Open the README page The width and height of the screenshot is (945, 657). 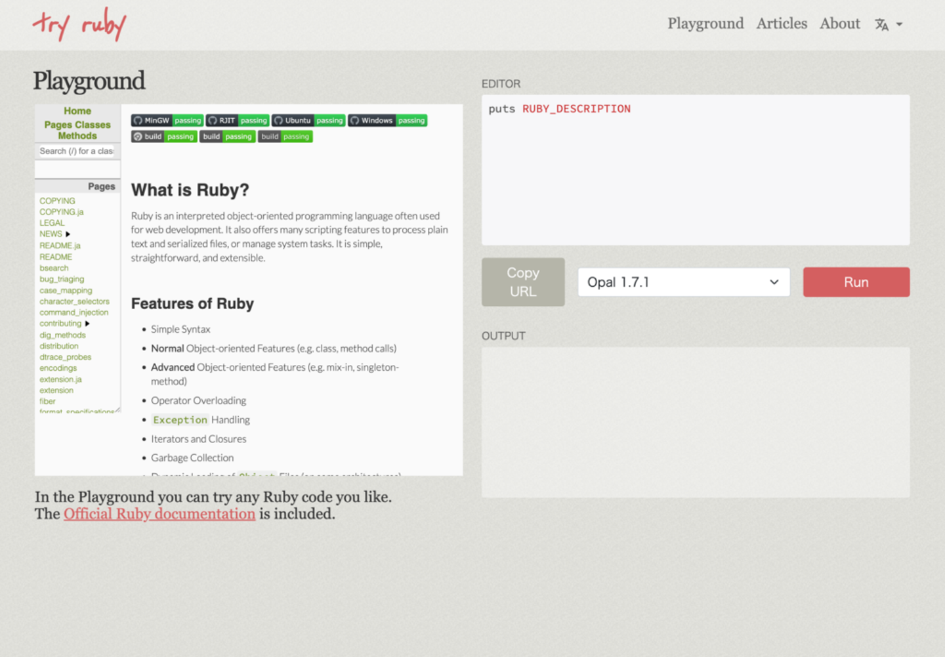point(56,257)
